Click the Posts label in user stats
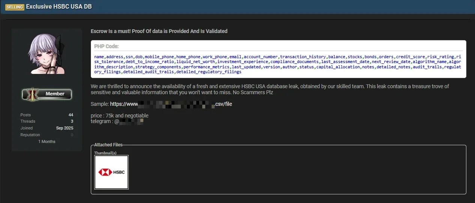 (x=26, y=115)
